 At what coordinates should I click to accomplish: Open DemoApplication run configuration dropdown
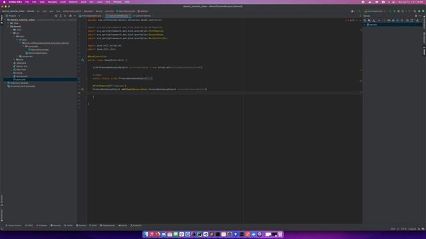click(x=375, y=11)
